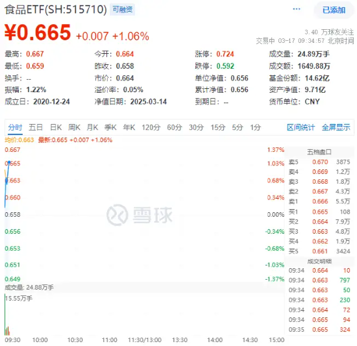The image size is (357, 346).
Task: Select the 年K tab
Action: pyautogui.click(x=129, y=127)
